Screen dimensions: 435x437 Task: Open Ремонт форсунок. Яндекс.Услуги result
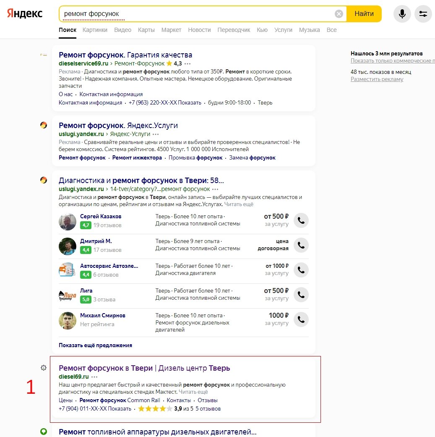click(x=118, y=126)
